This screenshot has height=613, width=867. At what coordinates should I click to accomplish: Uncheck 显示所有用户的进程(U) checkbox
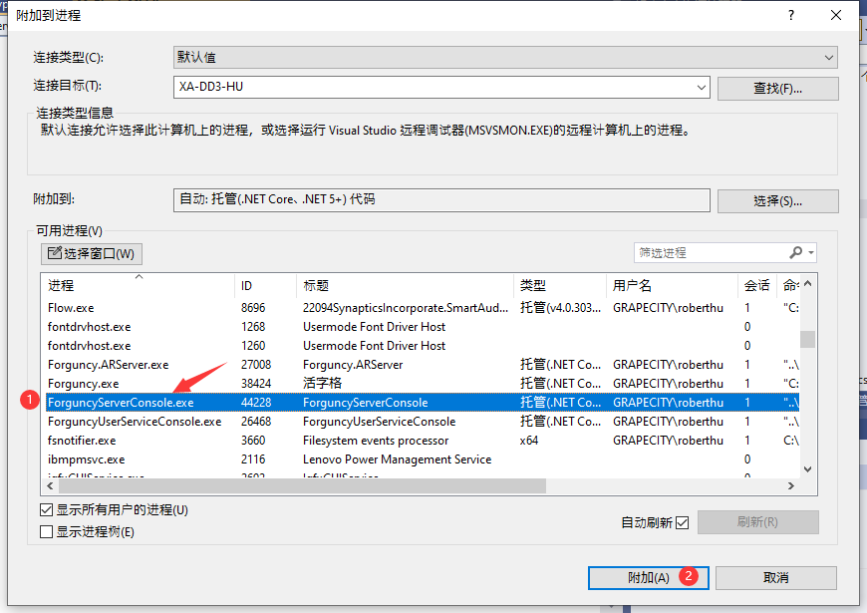[47, 509]
